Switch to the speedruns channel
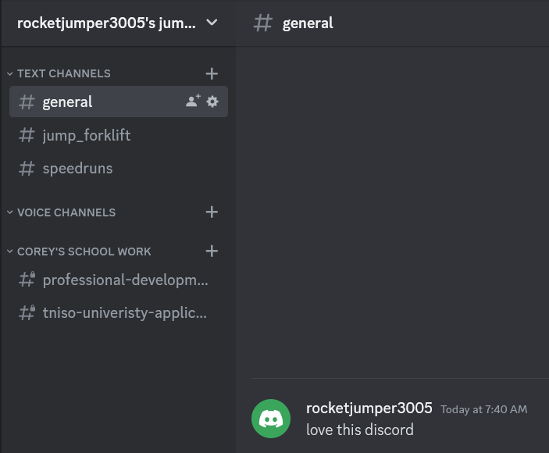The image size is (549, 453). coord(119,169)
